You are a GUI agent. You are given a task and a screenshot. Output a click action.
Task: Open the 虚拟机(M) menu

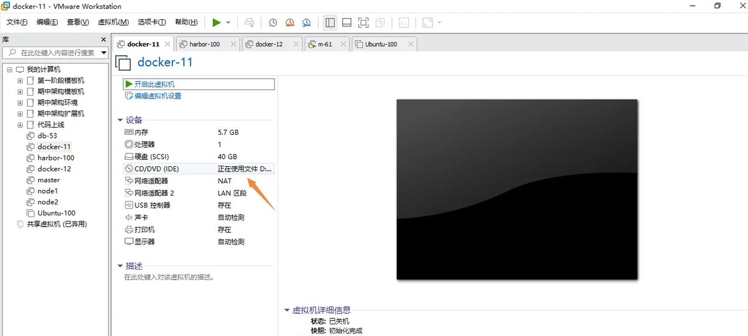pos(113,22)
